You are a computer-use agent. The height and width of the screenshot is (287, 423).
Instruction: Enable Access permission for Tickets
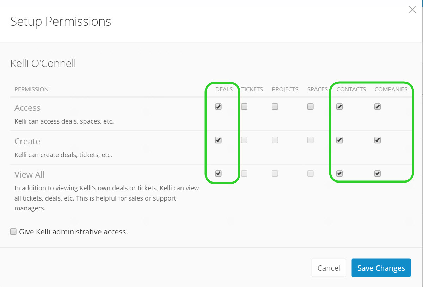point(244,107)
